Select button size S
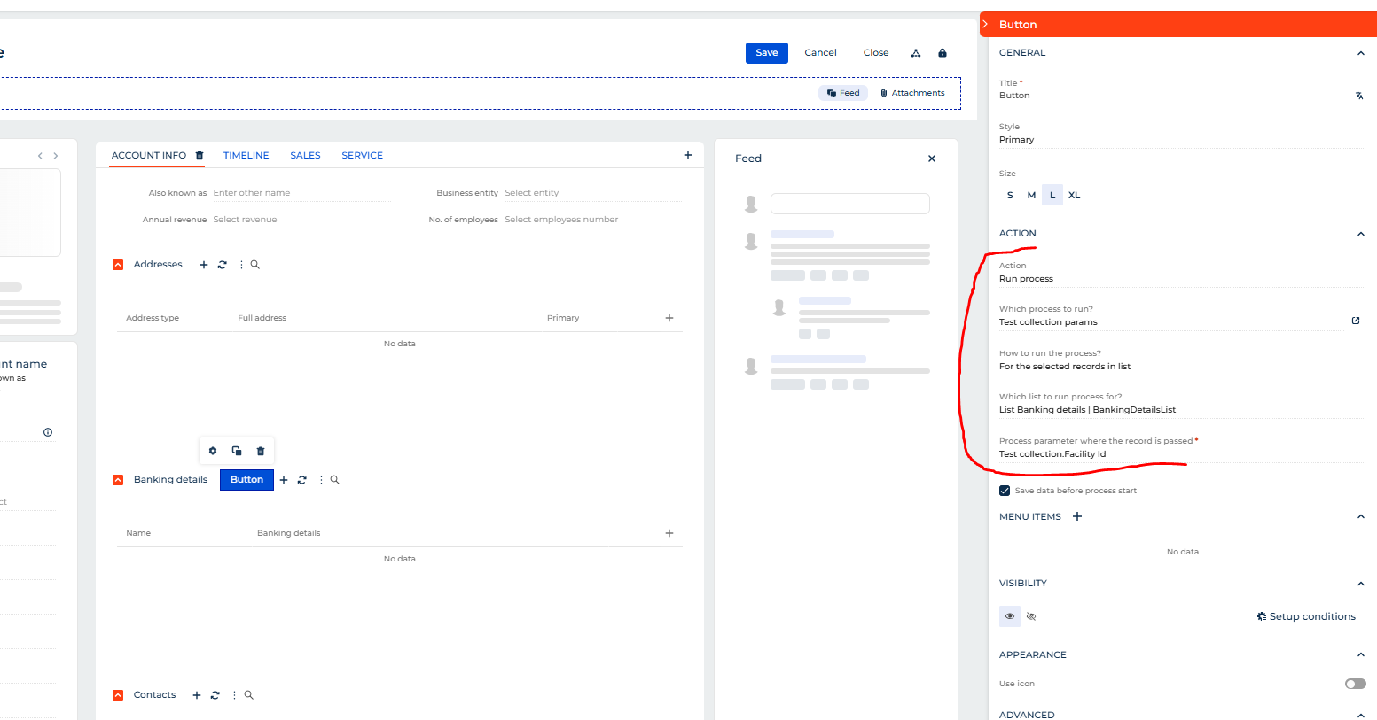 1010,195
